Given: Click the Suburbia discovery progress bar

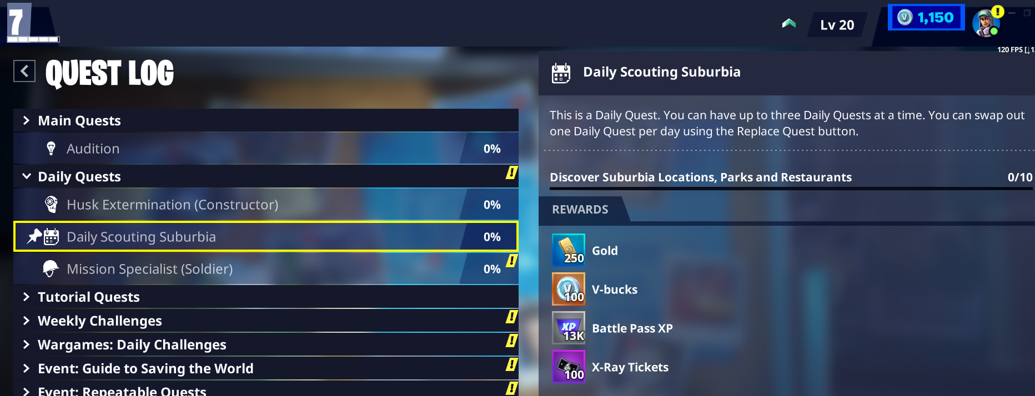Looking at the screenshot, I should [x=791, y=189].
